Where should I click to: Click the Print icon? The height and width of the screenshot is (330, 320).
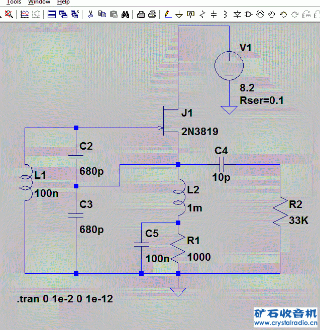click(x=152, y=15)
